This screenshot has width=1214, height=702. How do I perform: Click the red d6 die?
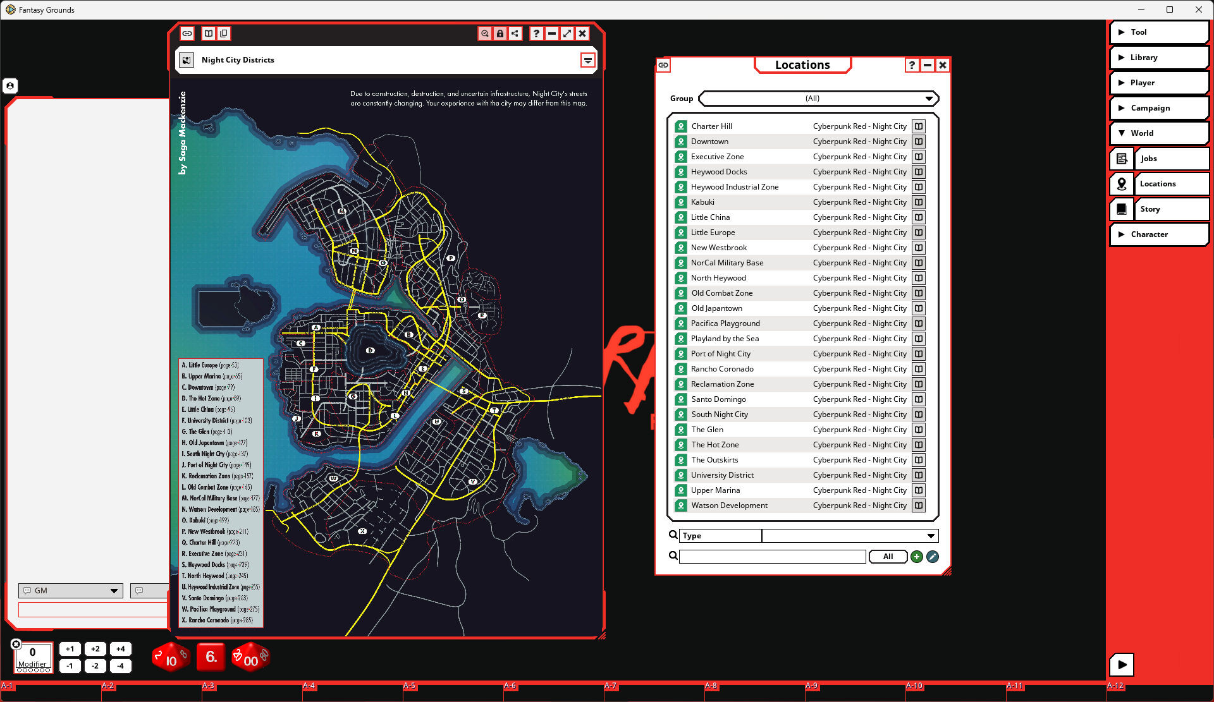tap(211, 658)
